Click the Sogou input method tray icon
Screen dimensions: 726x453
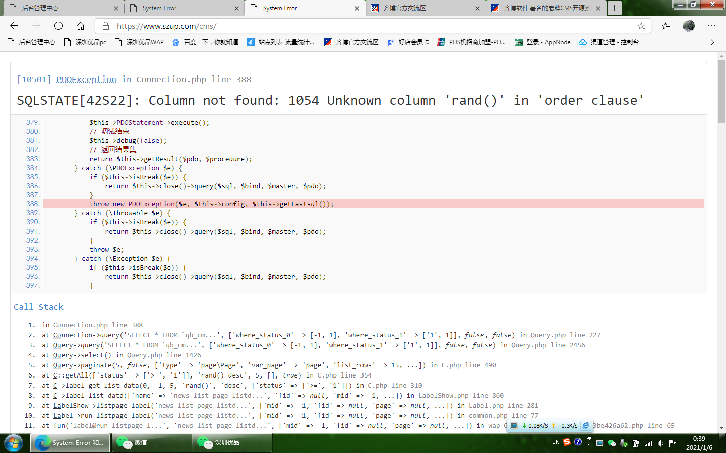tap(567, 442)
